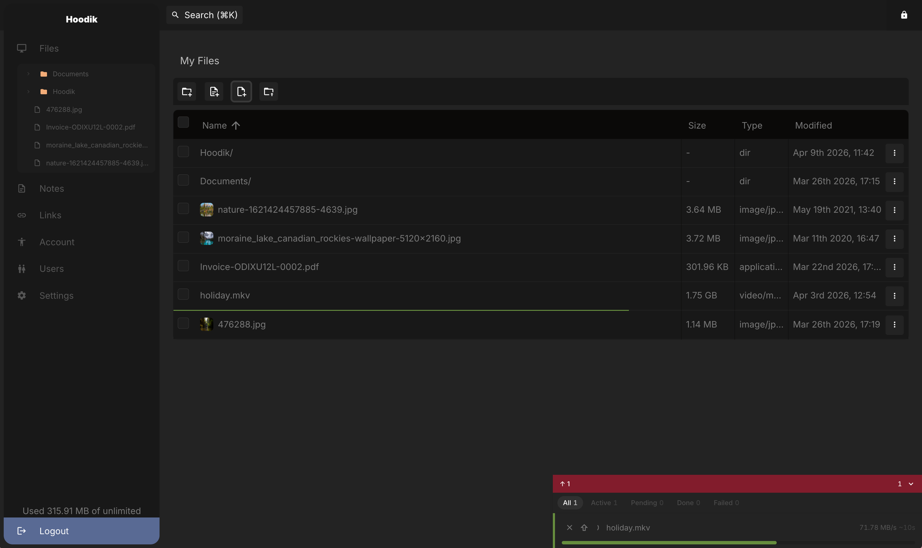
Task: Check the holiday.mkv row checkbox
Action: 183,295
